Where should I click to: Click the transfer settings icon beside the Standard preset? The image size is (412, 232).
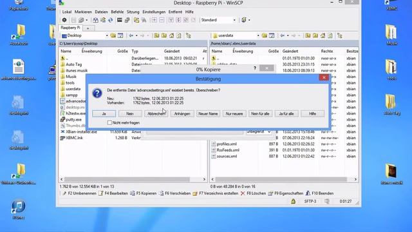click(x=243, y=20)
